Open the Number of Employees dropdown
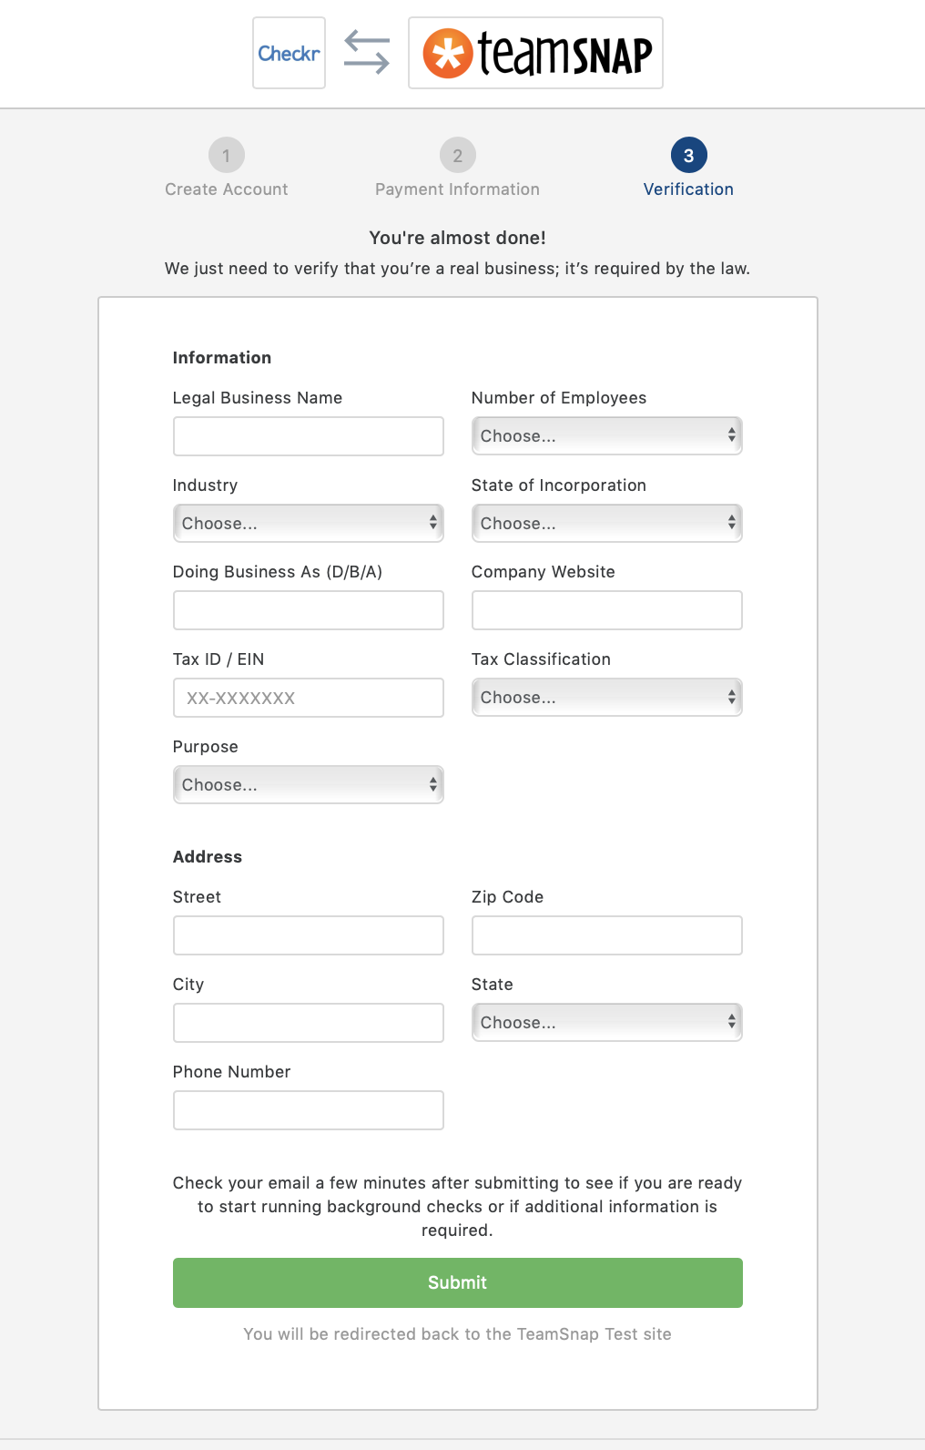925x1450 pixels. click(606, 435)
